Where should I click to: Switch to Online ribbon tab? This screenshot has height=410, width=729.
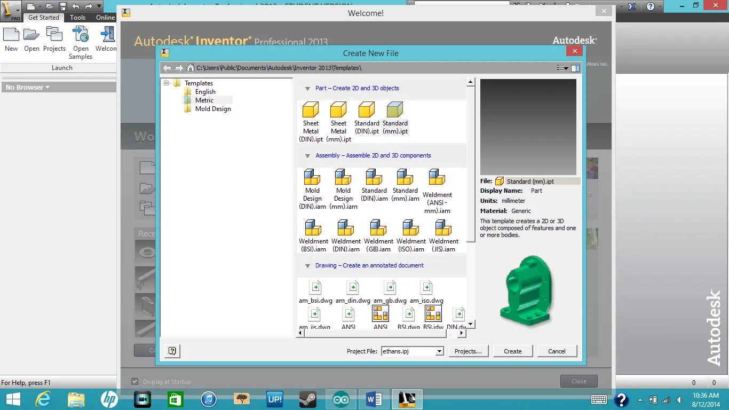pyautogui.click(x=105, y=17)
